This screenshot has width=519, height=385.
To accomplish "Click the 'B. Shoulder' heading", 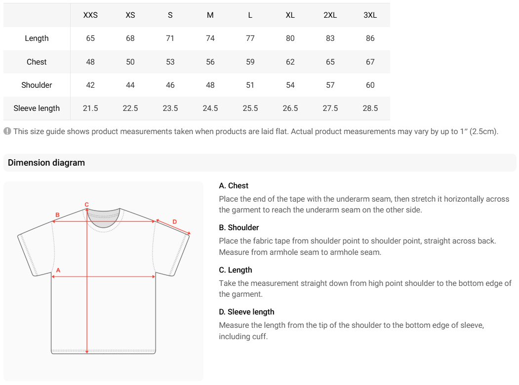I will coord(239,228).
